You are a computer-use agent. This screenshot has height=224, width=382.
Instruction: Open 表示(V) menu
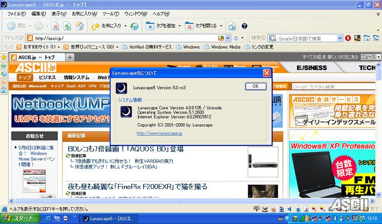coord(59,14)
